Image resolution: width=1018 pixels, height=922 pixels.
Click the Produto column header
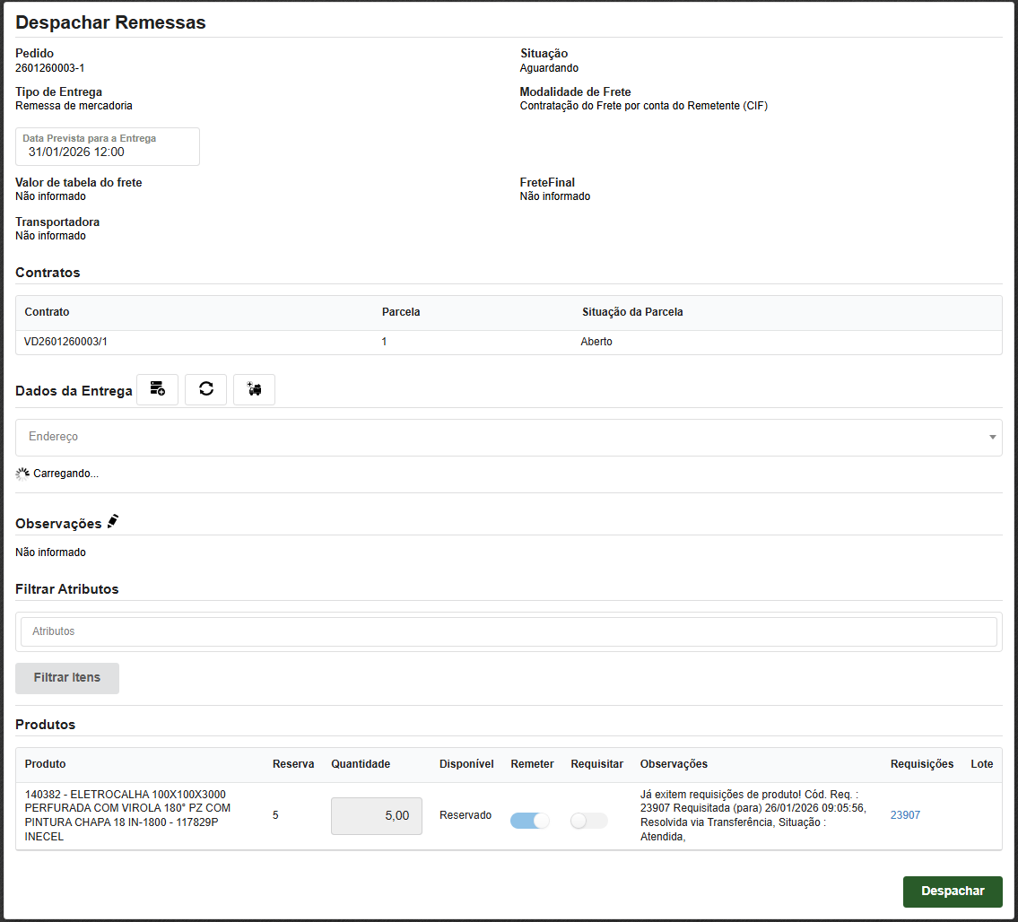click(x=45, y=764)
